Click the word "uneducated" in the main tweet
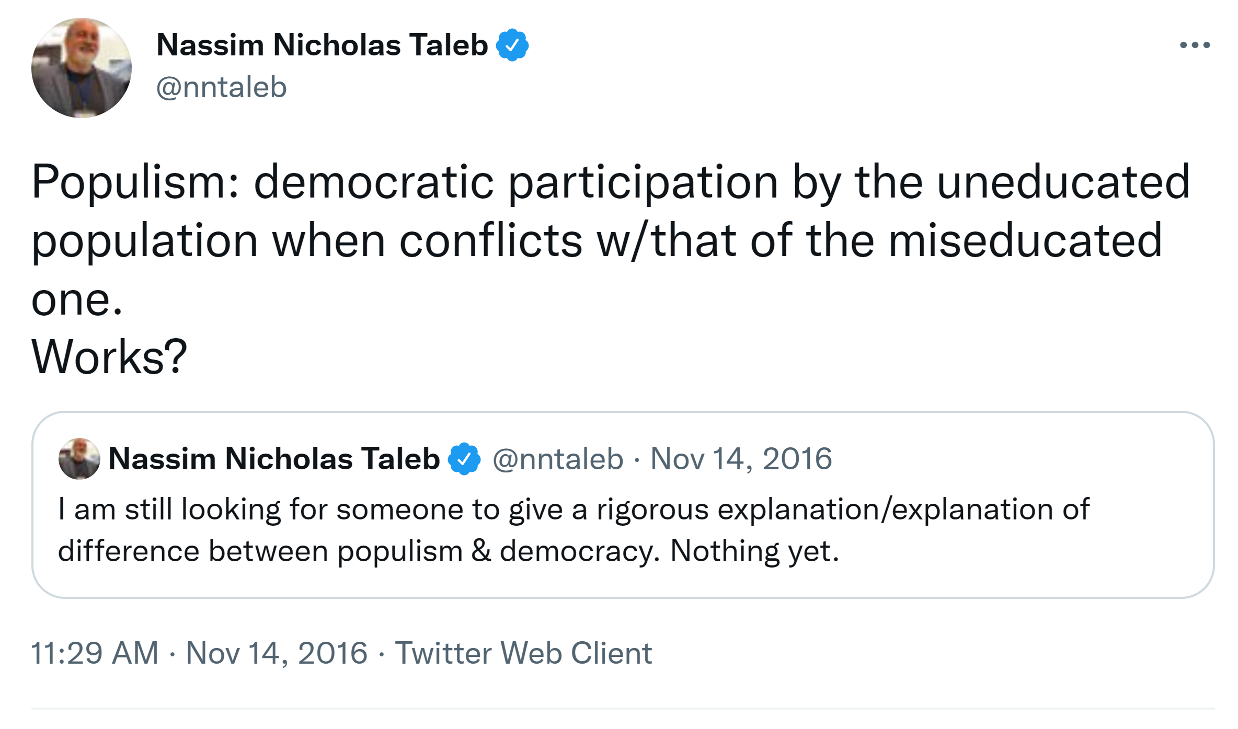1238x729 pixels. coord(1063,182)
